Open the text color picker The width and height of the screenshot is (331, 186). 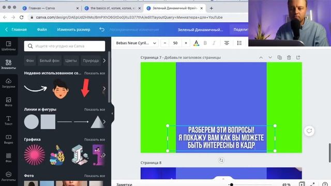click(x=197, y=43)
